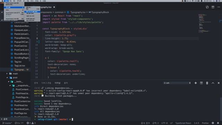Image resolution: width=222 pixels, height=125 pixels.
Task: Place cursor on line-height: 1.75 code line
Action: (57, 39)
